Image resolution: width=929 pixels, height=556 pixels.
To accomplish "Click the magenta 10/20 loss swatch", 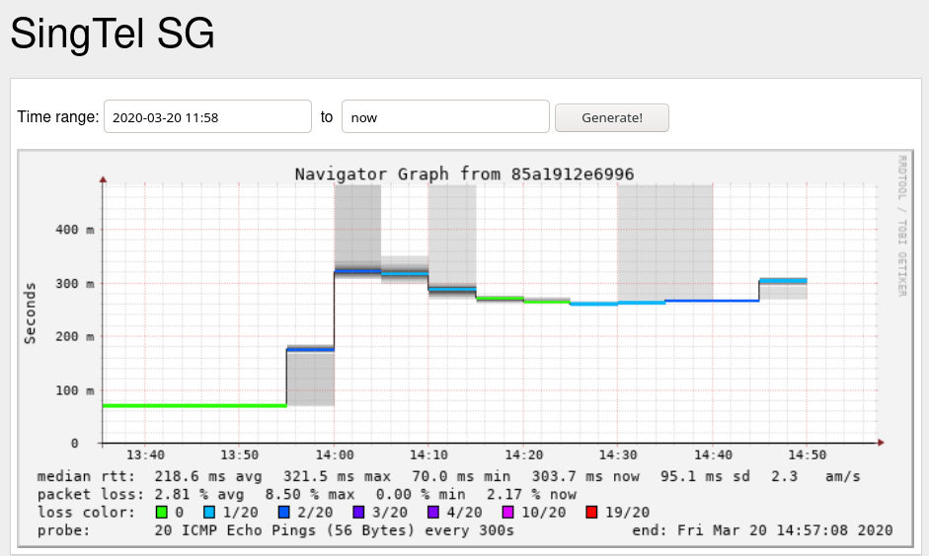I will click(507, 513).
